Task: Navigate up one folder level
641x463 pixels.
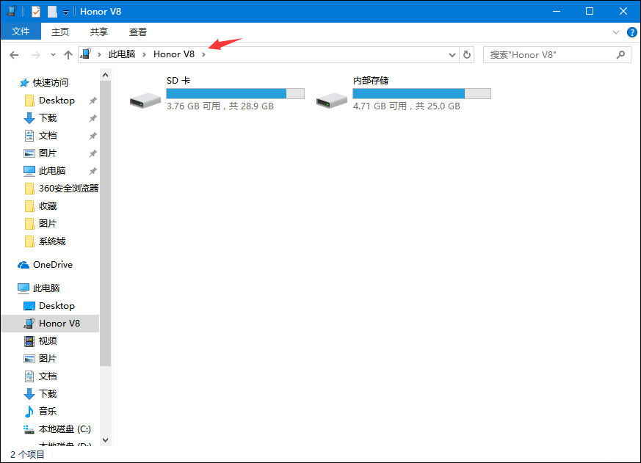Action: (68, 55)
